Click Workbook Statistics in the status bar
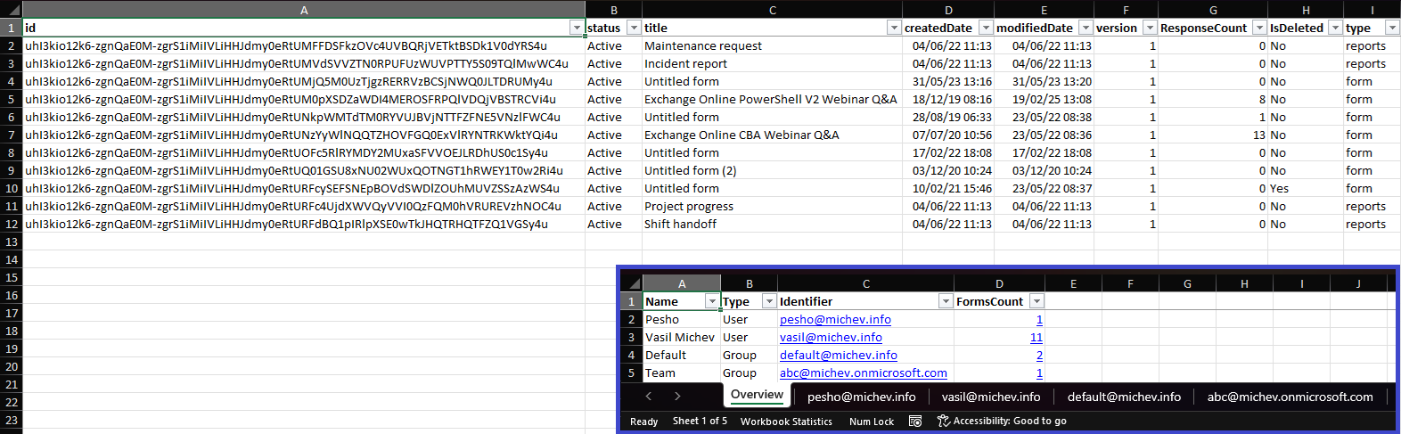The image size is (1401, 434). 786,422
